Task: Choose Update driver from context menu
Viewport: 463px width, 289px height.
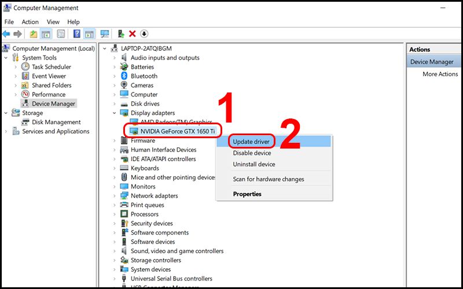Action: (x=251, y=142)
